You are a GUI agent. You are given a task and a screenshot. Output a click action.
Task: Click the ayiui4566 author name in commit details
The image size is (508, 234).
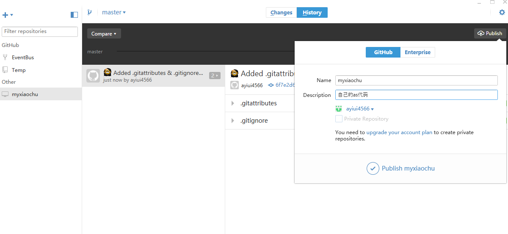point(252,85)
